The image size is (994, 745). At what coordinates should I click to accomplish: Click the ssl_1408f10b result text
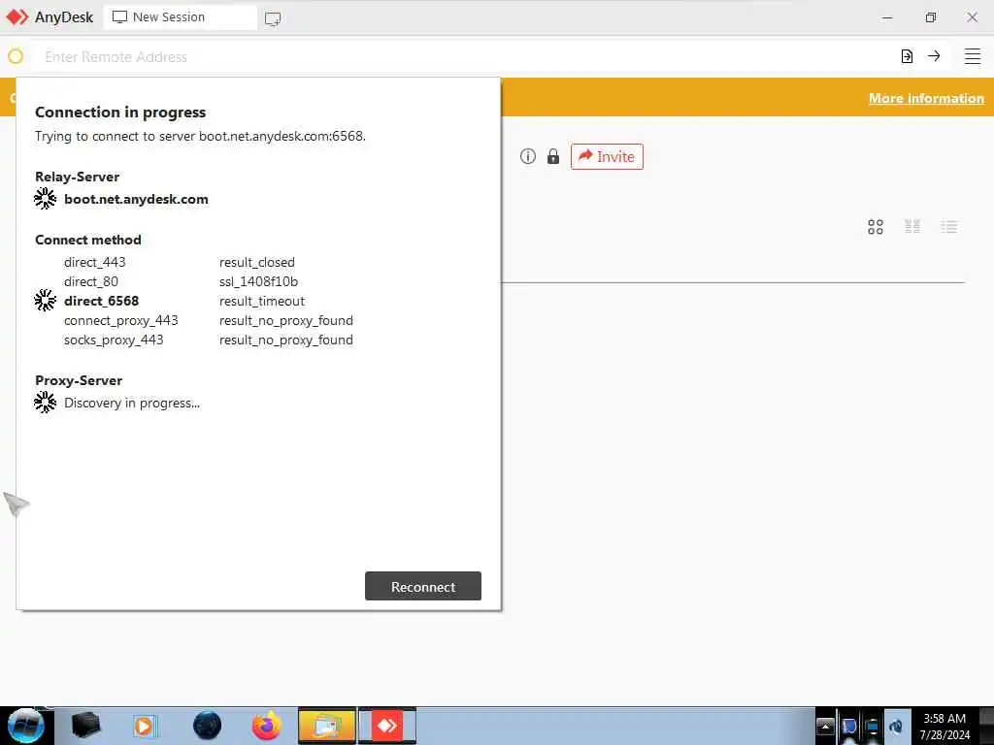point(258,281)
